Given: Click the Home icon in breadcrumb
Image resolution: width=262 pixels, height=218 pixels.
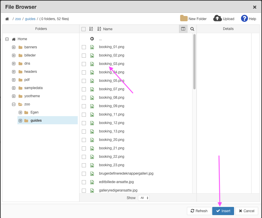Looking at the screenshot, I should coord(7,19).
